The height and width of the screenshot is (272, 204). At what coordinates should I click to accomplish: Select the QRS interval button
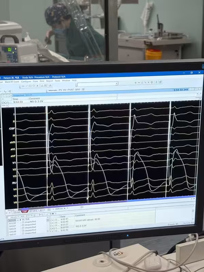click(78, 89)
